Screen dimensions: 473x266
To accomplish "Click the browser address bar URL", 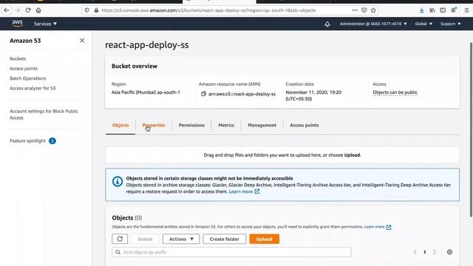I will pyautogui.click(x=208, y=10).
